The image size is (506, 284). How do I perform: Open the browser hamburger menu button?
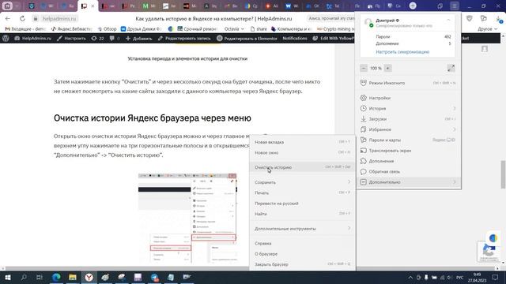point(455,6)
